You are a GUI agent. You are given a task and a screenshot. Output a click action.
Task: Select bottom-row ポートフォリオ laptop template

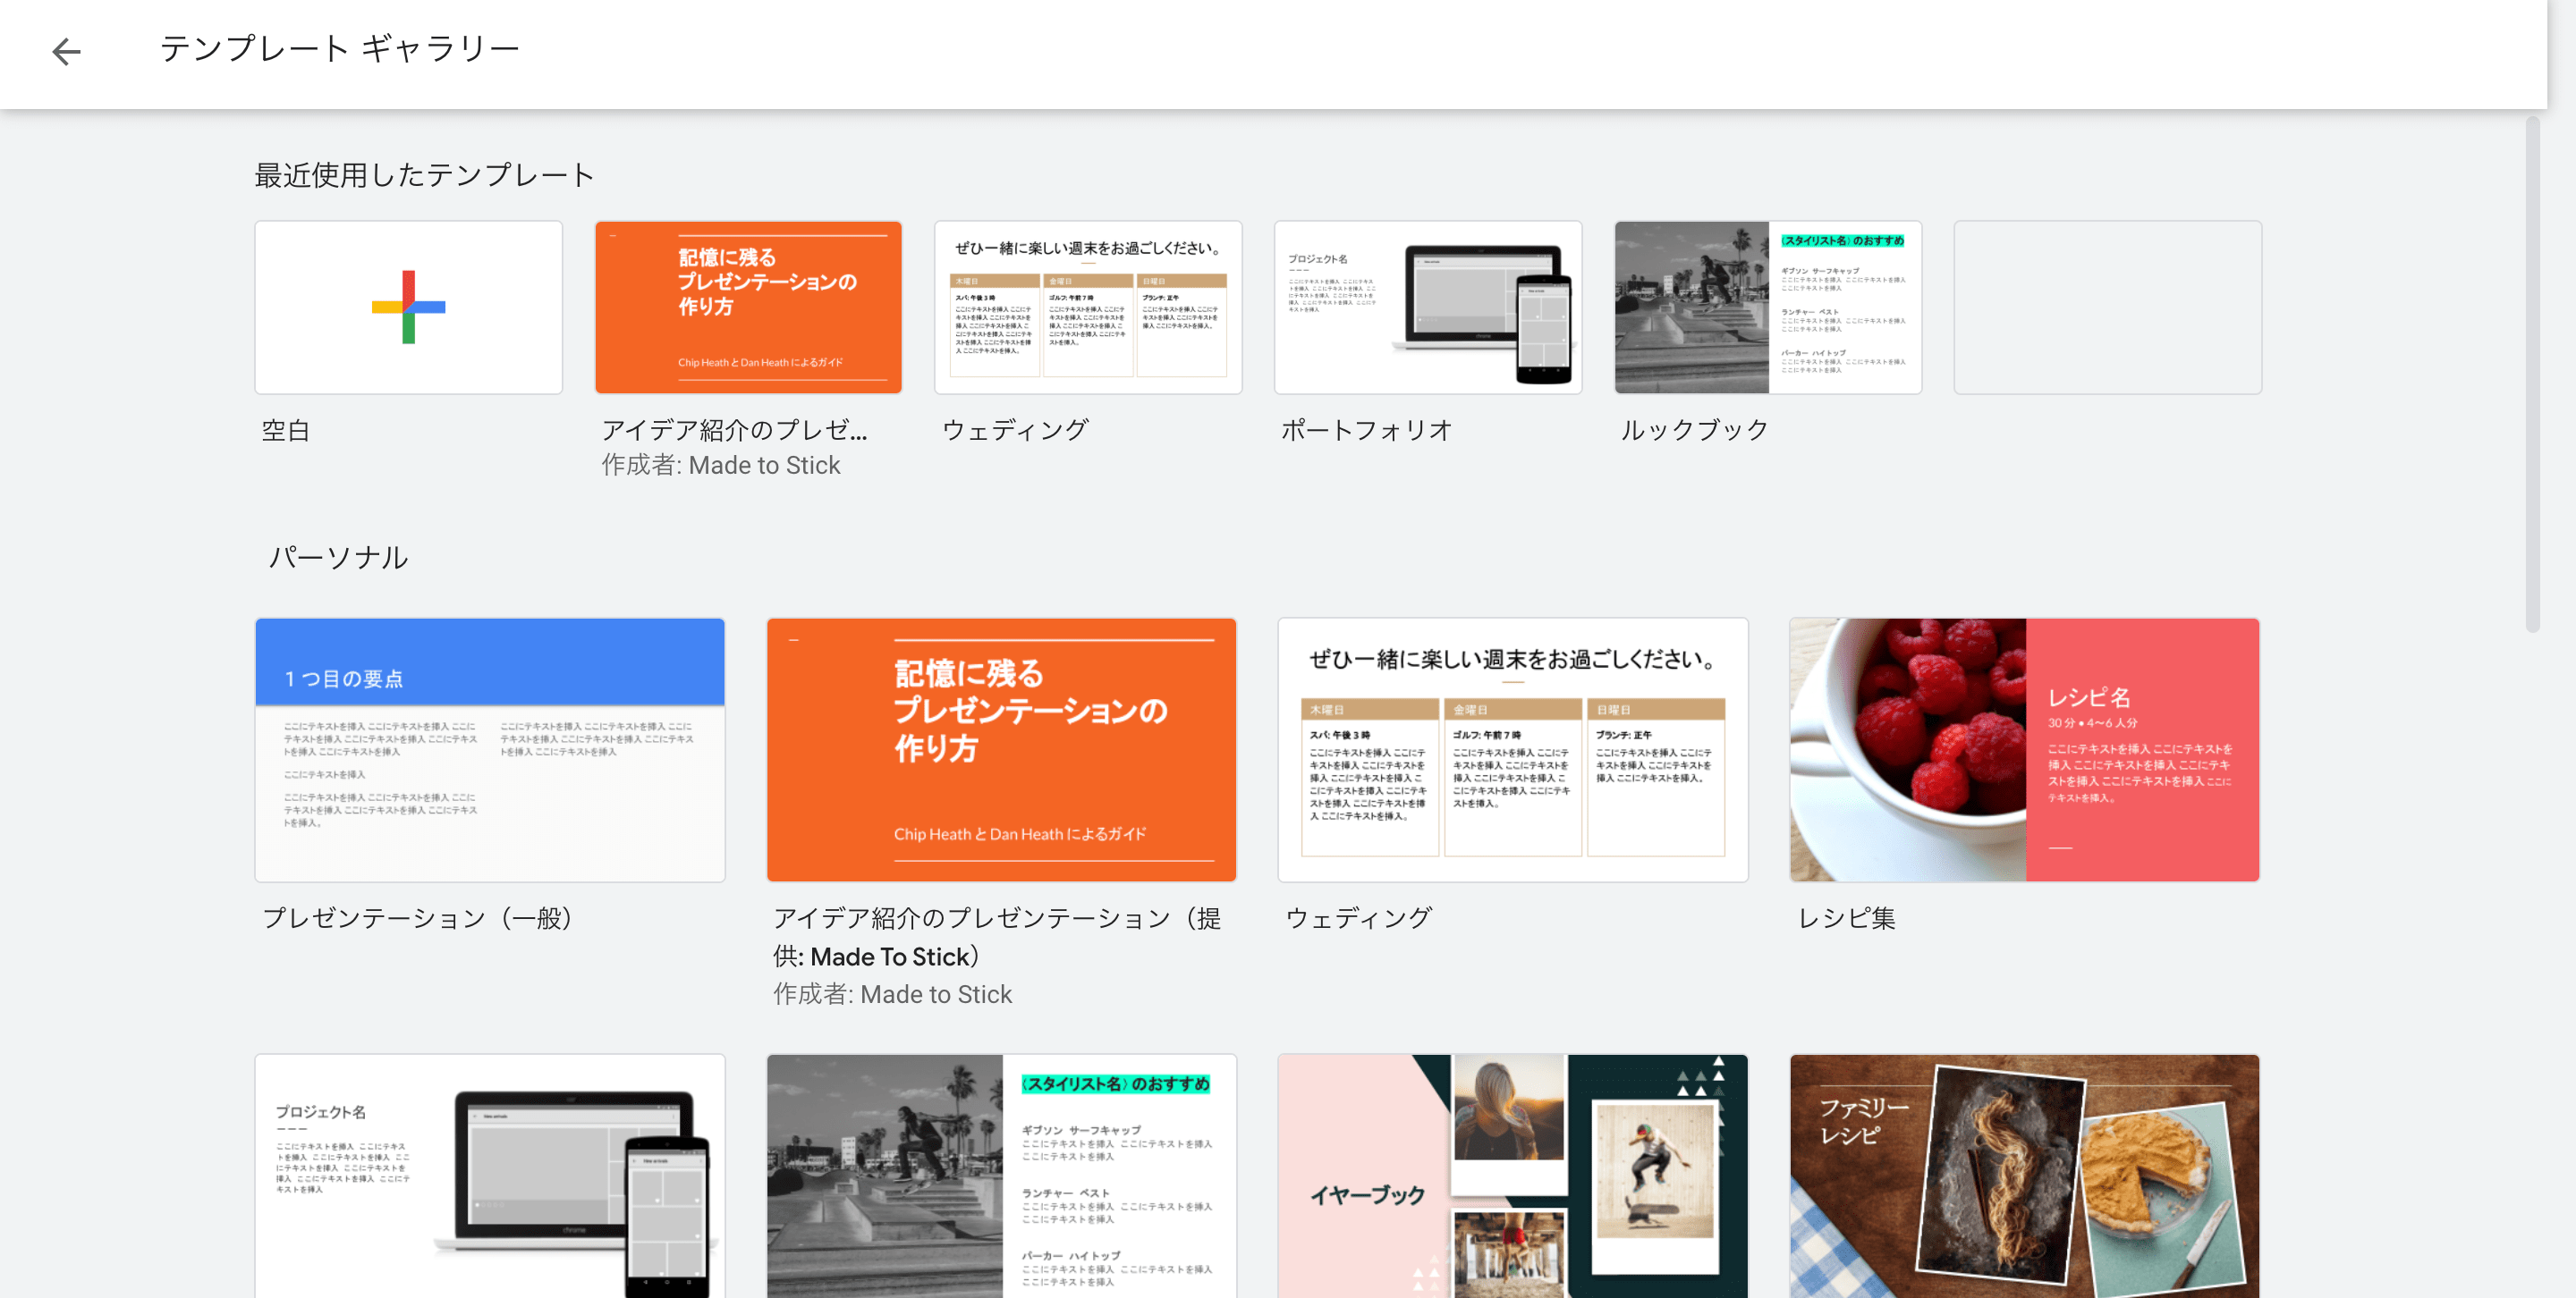pyautogui.click(x=490, y=1176)
